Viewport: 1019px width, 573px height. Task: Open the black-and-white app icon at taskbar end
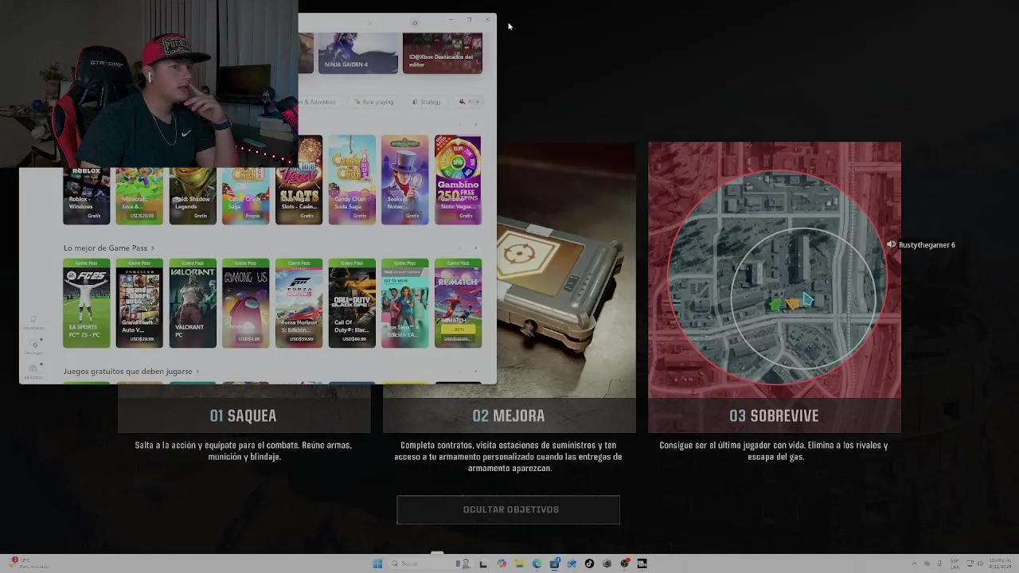point(642,563)
